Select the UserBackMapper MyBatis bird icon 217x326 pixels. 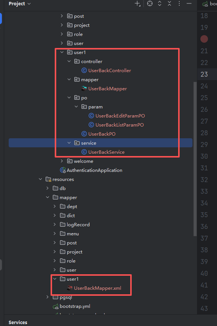coord(84,88)
